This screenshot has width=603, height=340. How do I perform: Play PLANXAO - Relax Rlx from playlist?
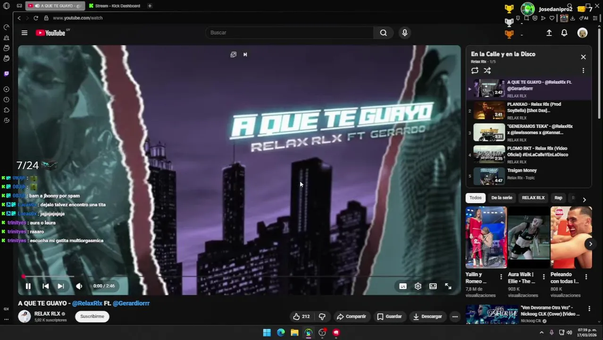[x=528, y=111]
